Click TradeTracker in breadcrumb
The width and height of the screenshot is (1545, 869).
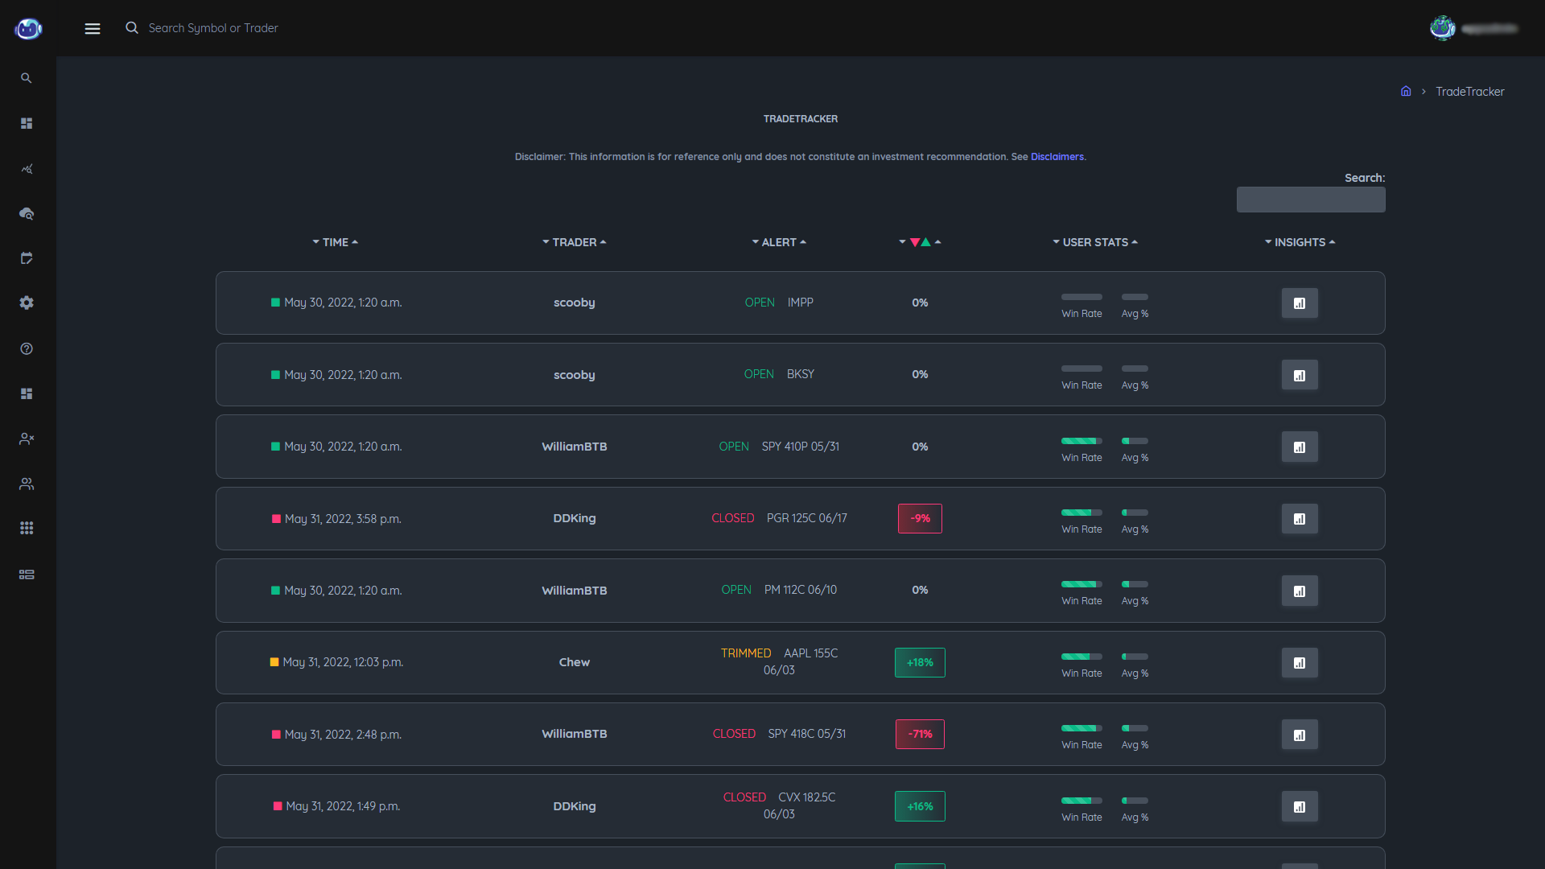(1469, 92)
